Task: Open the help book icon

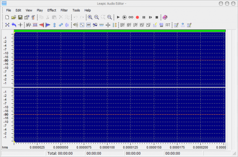Action: tap(165, 17)
